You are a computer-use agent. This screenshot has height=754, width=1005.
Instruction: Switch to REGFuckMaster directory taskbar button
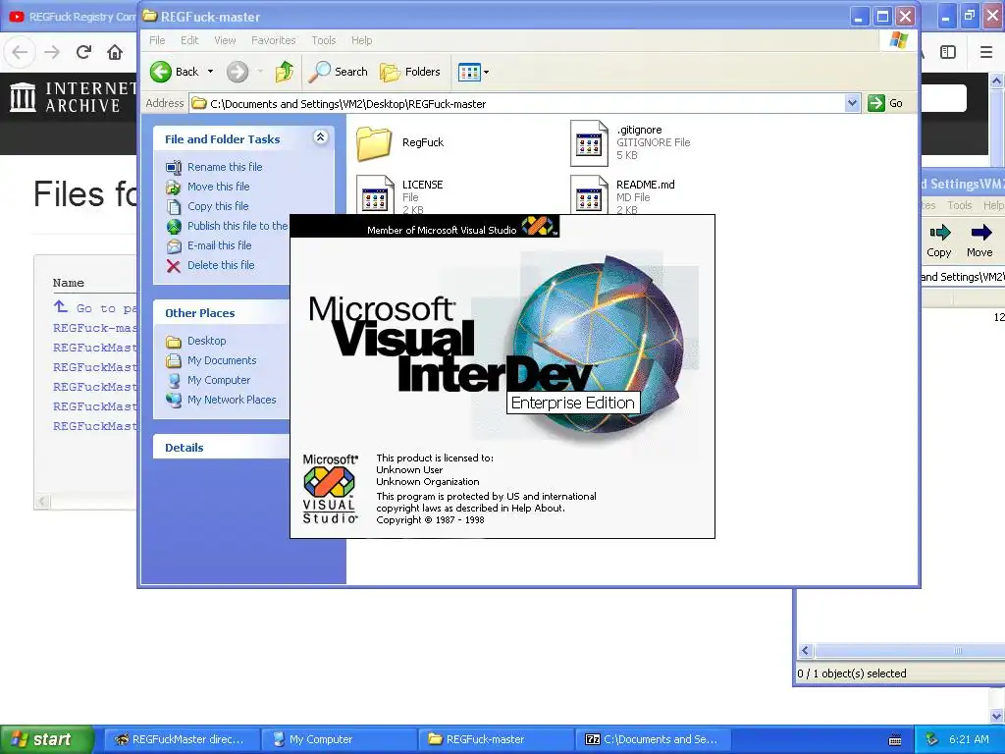[x=181, y=739]
